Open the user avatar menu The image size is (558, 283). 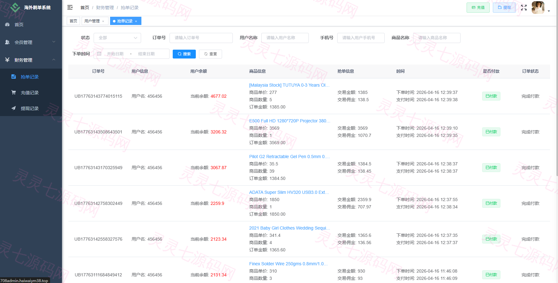pyautogui.click(x=538, y=8)
